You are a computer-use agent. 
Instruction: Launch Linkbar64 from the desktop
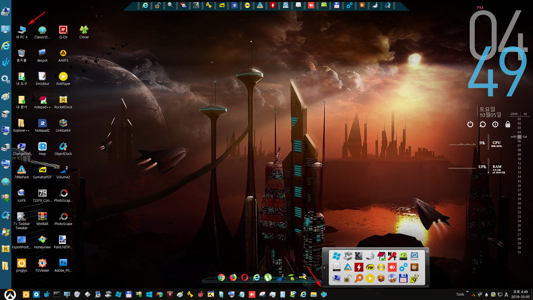click(63, 125)
